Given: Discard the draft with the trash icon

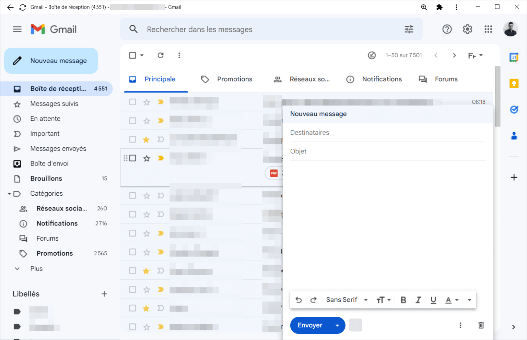Looking at the screenshot, I should tap(481, 325).
